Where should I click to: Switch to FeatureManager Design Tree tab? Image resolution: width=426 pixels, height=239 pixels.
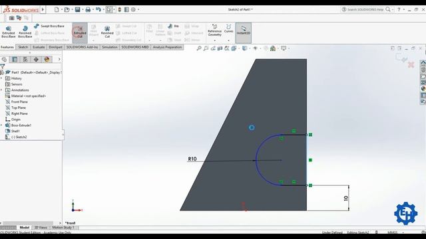point(4,59)
